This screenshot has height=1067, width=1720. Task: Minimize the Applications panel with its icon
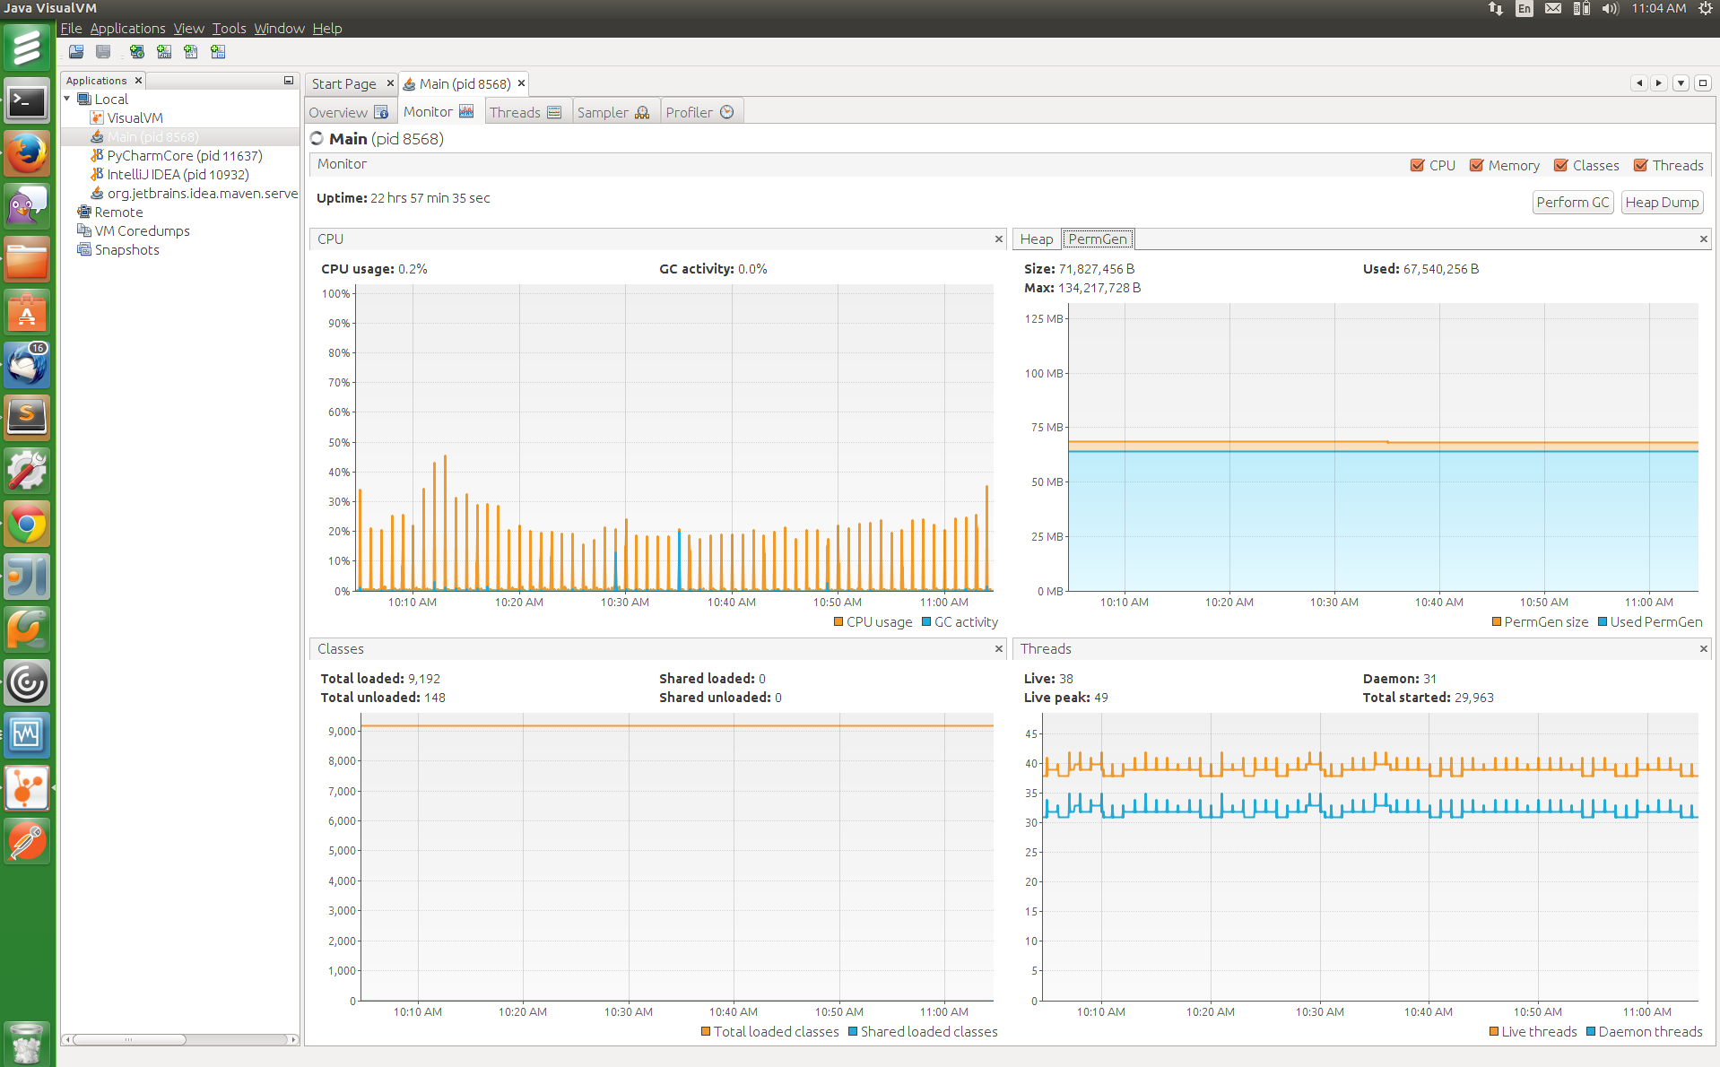pyautogui.click(x=289, y=81)
